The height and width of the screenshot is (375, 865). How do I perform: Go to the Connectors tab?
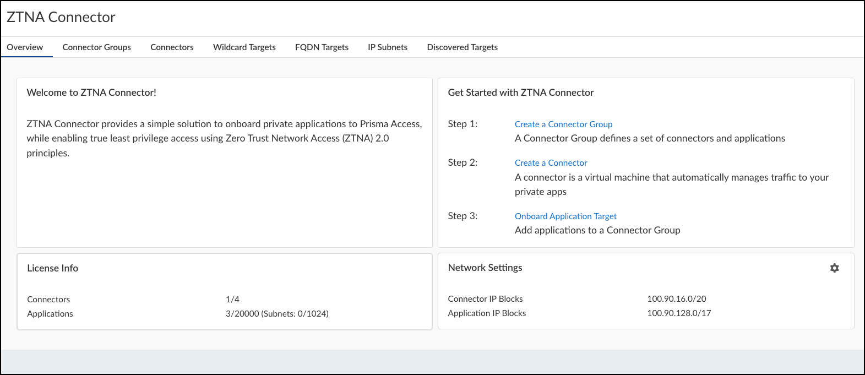pyautogui.click(x=172, y=47)
